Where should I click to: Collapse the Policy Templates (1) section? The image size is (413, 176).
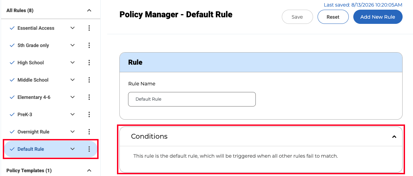coord(89,170)
